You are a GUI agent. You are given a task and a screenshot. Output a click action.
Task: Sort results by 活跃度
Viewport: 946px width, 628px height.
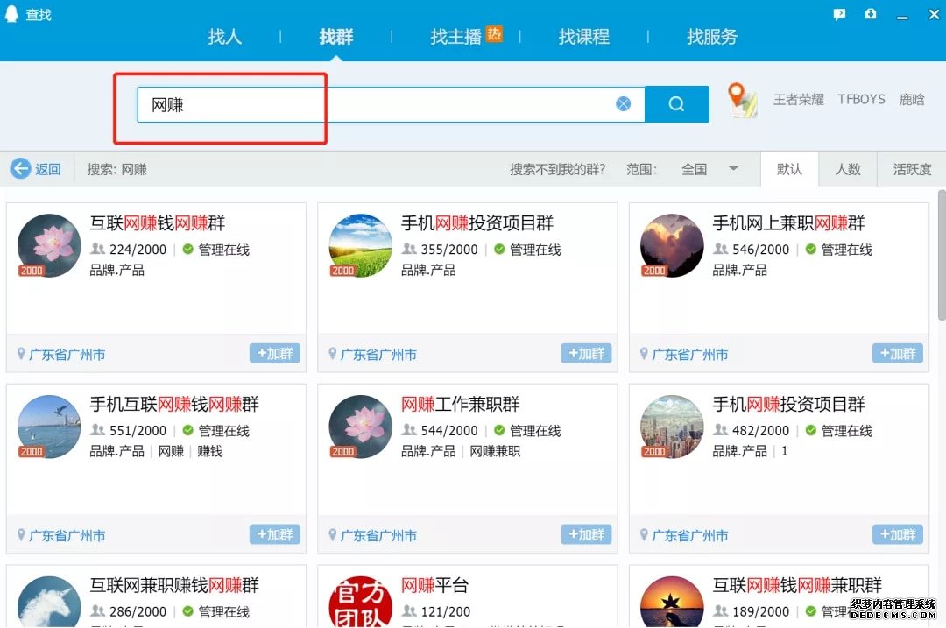coord(912,169)
